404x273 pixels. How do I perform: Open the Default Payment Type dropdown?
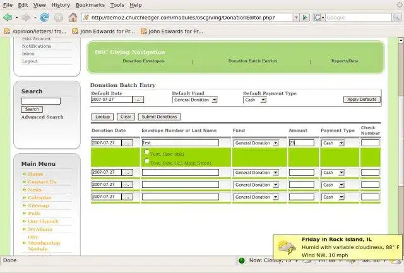255,100
